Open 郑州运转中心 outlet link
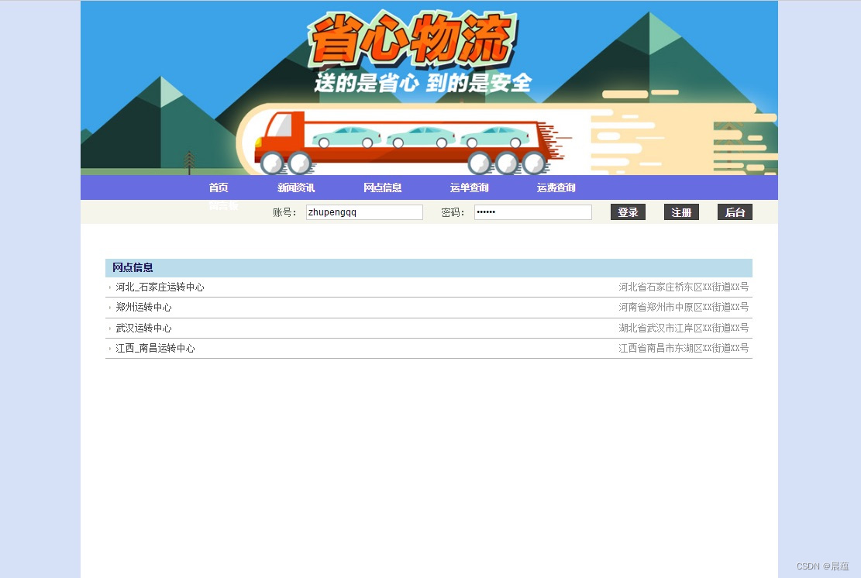This screenshot has height=578, width=861. coord(144,308)
